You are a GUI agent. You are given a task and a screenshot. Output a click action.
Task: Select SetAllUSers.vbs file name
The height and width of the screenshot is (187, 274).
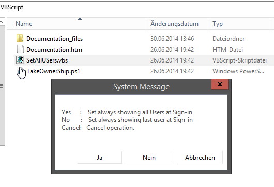[x=47, y=60]
